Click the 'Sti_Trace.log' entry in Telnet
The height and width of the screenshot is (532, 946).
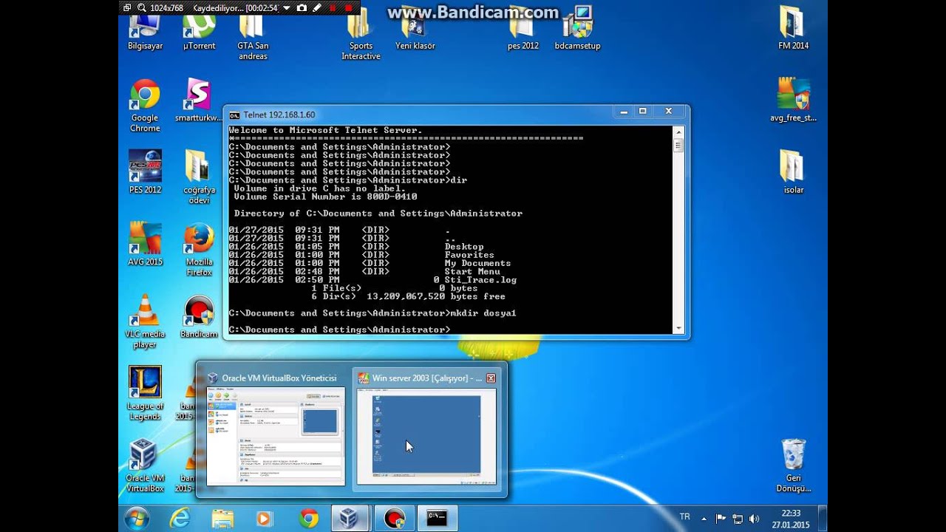click(x=480, y=280)
